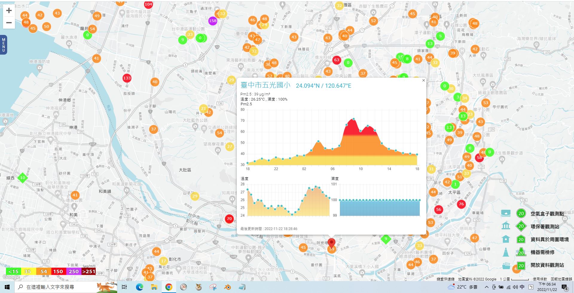
Task: Click the 臺中市五光國小 station title
Action: (x=265, y=85)
